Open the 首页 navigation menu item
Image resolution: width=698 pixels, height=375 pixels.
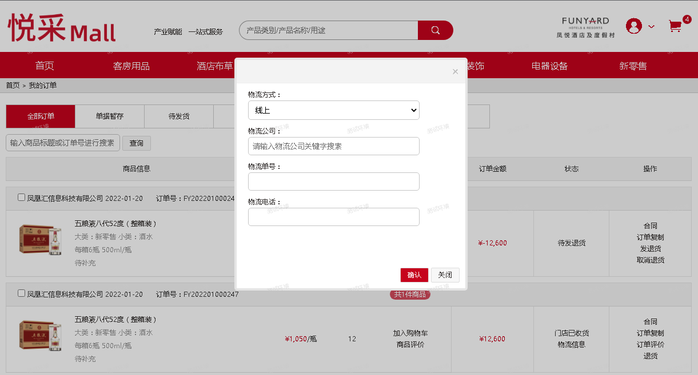tap(45, 66)
